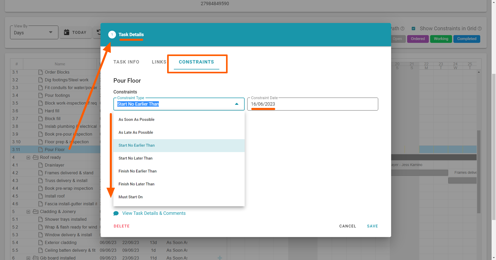Click the scroll-up arrow of the Gantt chart
Screen dimensions: 496x260
click(x=479, y=72)
